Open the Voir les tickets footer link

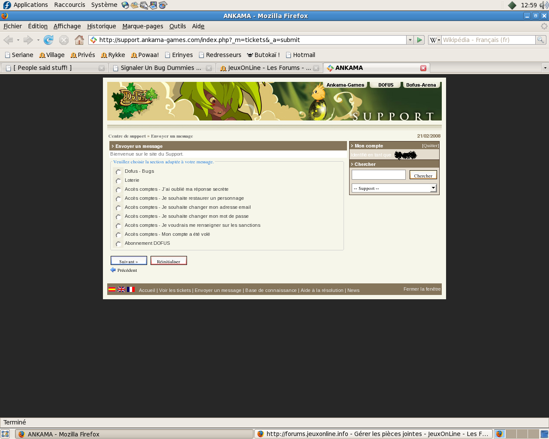[x=175, y=290]
